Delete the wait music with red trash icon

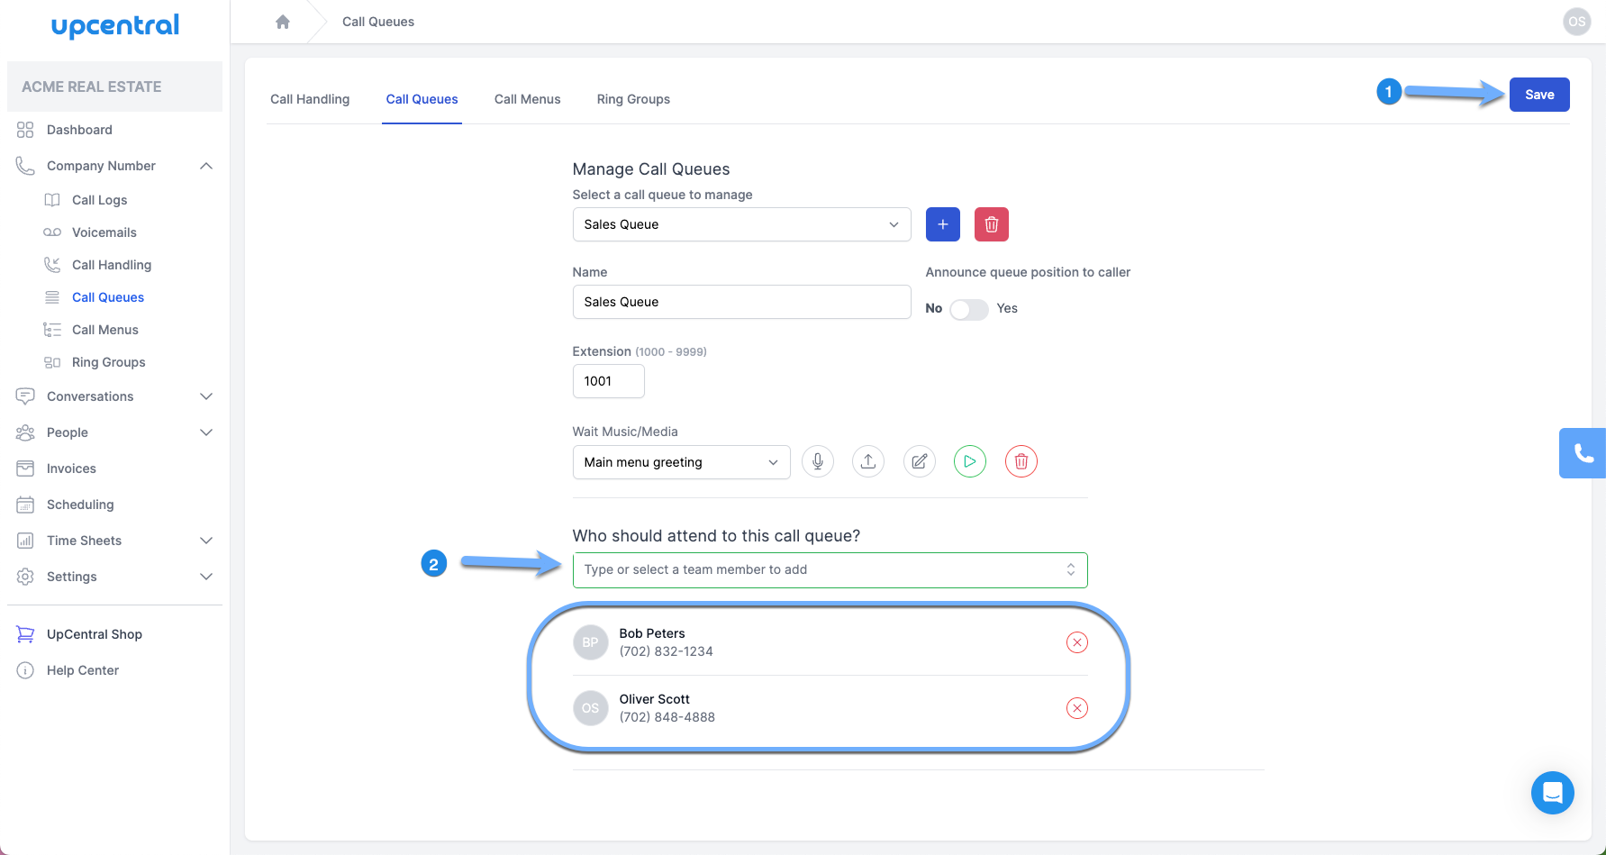(1021, 461)
